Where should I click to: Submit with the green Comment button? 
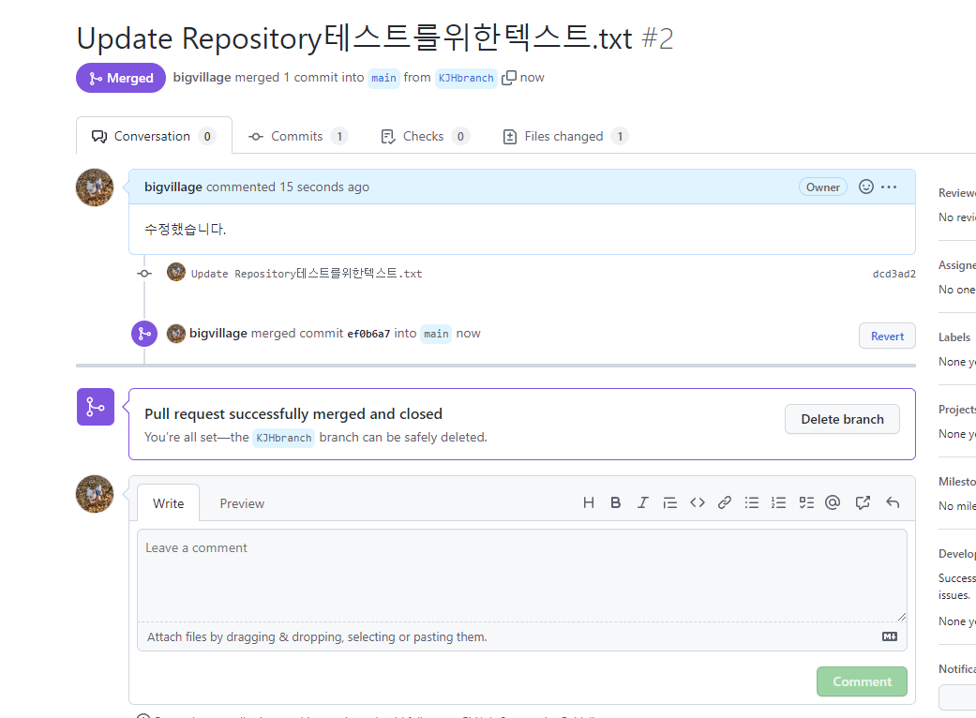[862, 681]
